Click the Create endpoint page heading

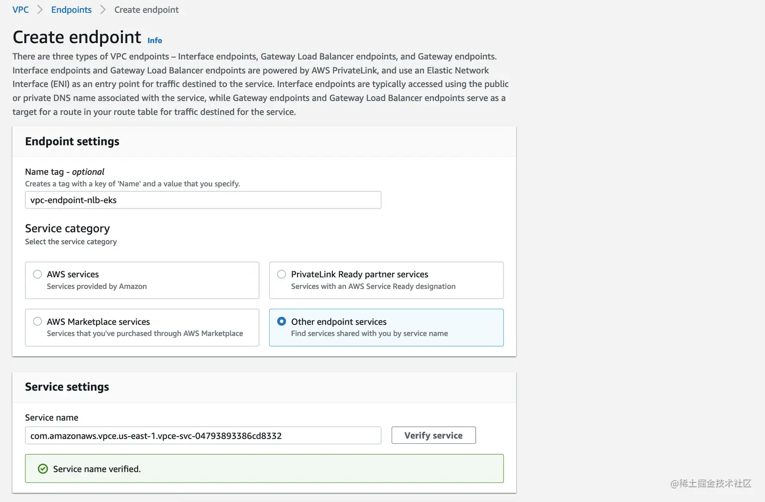point(77,37)
